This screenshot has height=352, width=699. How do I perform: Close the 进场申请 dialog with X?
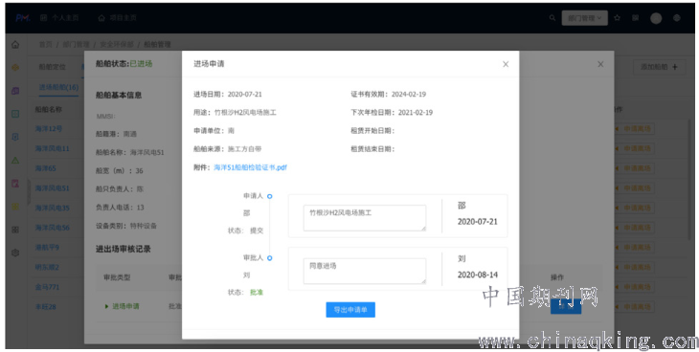click(506, 64)
